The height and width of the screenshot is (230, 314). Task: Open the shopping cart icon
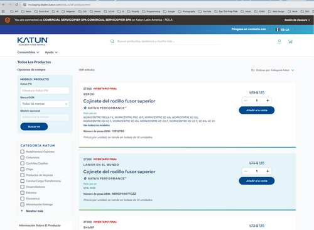tap(290, 41)
